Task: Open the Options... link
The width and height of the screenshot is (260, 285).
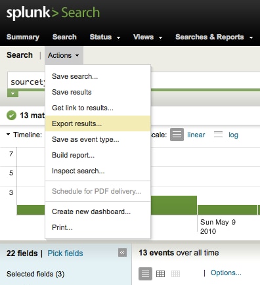Action: 226,273
